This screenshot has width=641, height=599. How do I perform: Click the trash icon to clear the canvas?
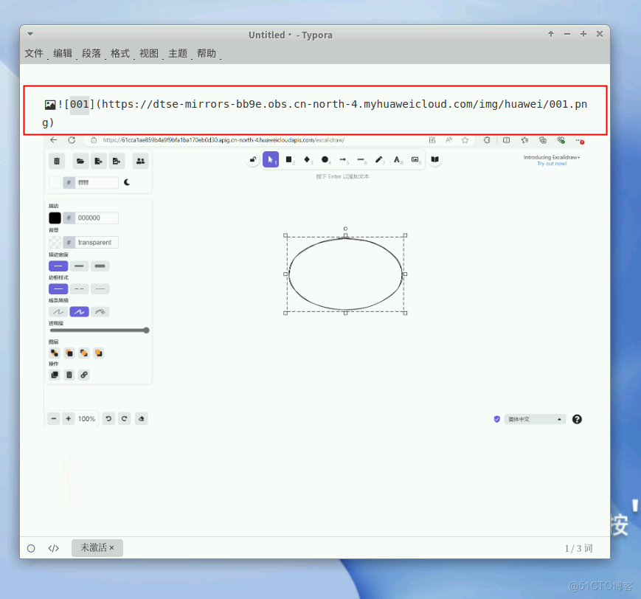pos(57,161)
